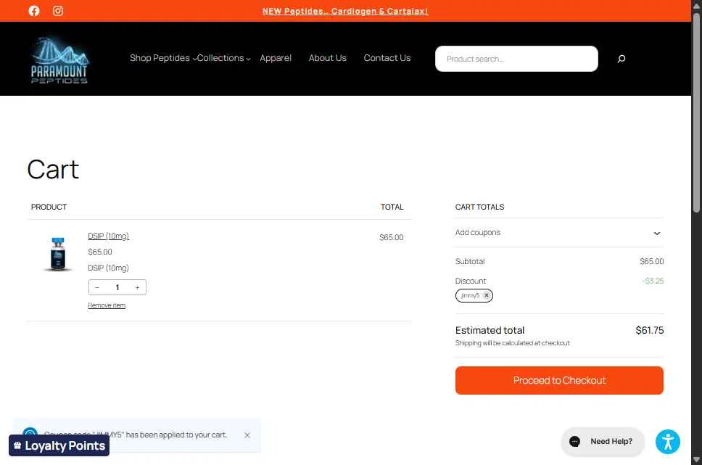Open the DSIP (10mg) product link
The width and height of the screenshot is (702, 465).
point(108,236)
